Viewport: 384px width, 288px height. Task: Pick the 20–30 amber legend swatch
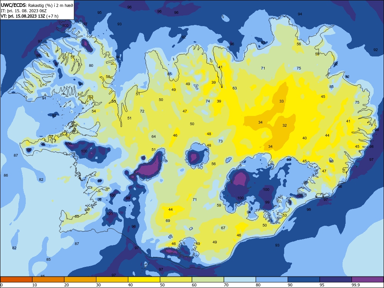point(80,280)
